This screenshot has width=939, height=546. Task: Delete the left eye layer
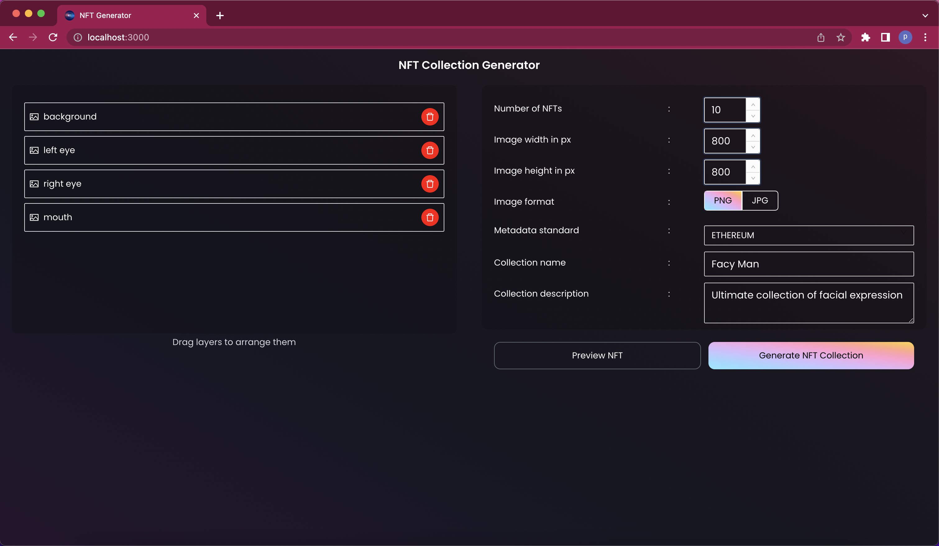(430, 150)
